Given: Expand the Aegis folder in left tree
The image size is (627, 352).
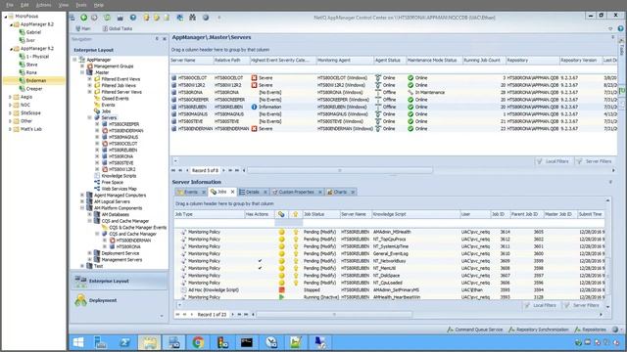Looking at the screenshot, I should 10,97.
